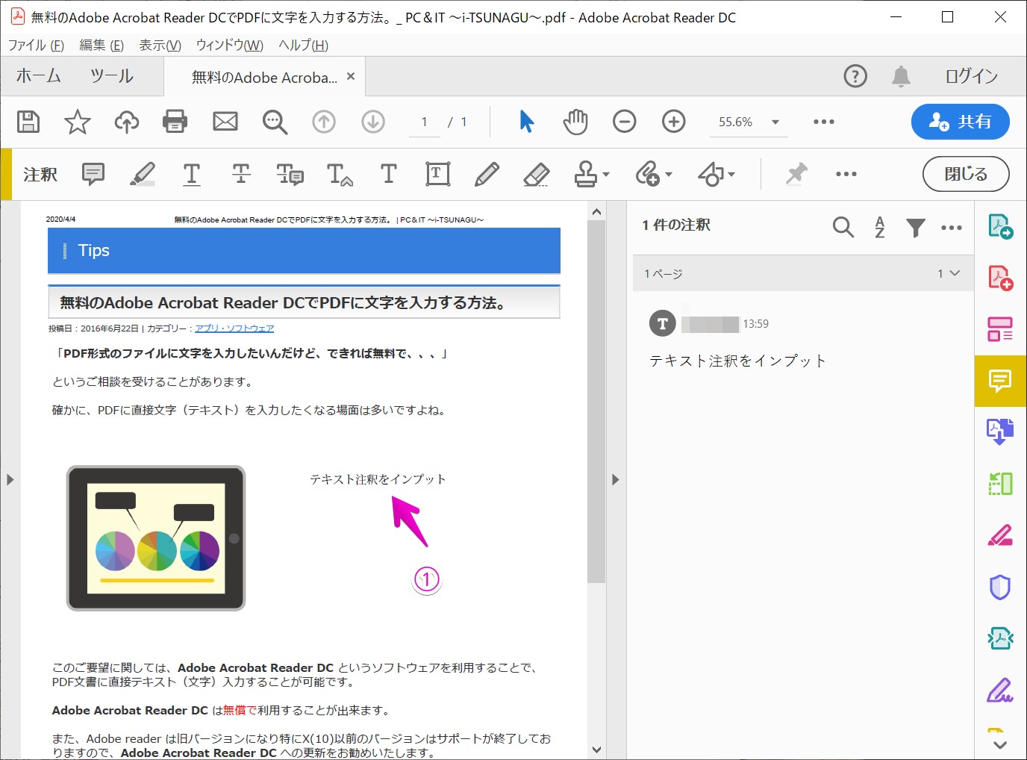Activate the hand pan tool
Viewport: 1027px width, 760px height.
(575, 122)
